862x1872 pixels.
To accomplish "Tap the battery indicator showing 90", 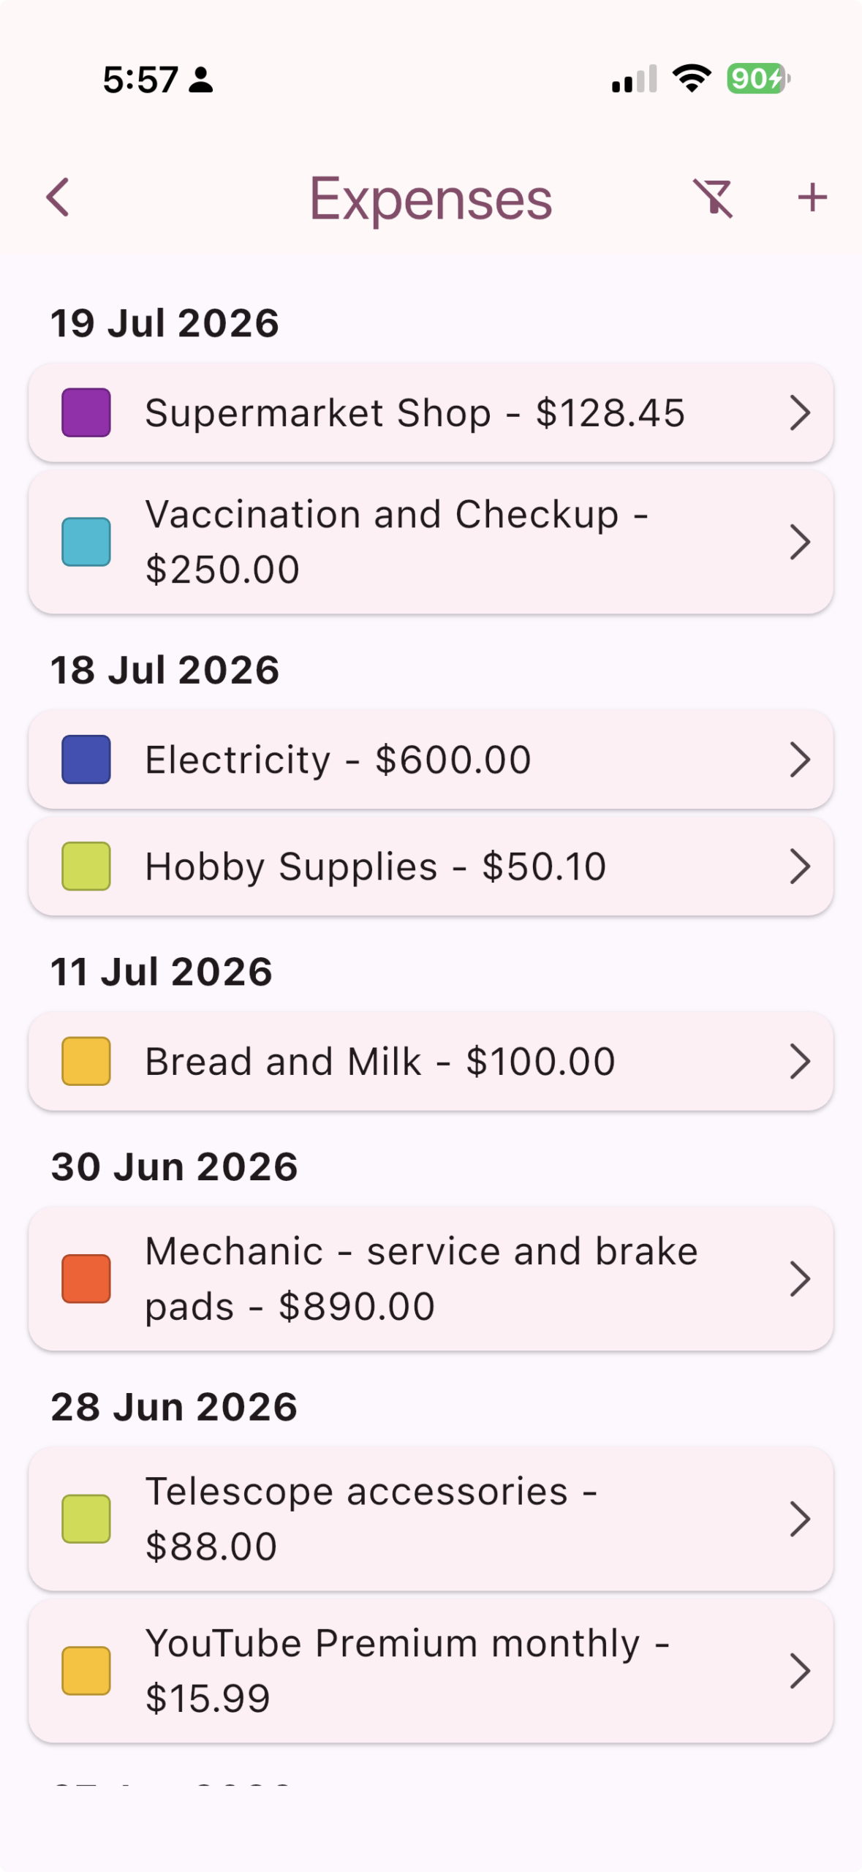I will 758,78.
